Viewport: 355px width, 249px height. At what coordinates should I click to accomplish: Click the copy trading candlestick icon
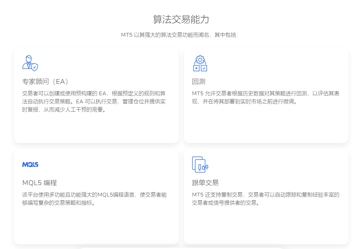(x=200, y=165)
